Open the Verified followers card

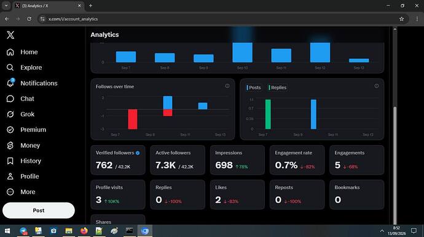pyautogui.click(x=118, y=160)
